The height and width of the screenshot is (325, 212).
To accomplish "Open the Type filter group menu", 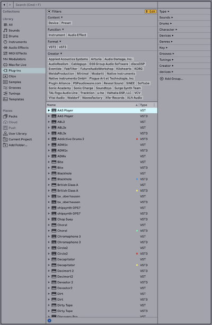I will pyautogui.click(x=164, y=12).
